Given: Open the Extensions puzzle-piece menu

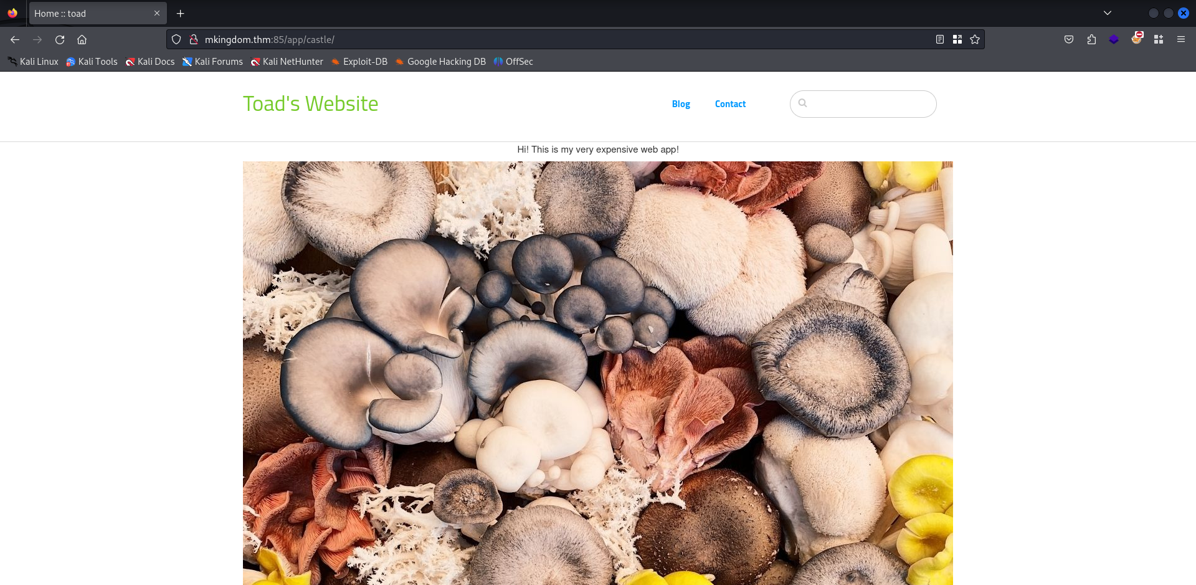Looking at the screenshot, I should (x=1091, y=40).
